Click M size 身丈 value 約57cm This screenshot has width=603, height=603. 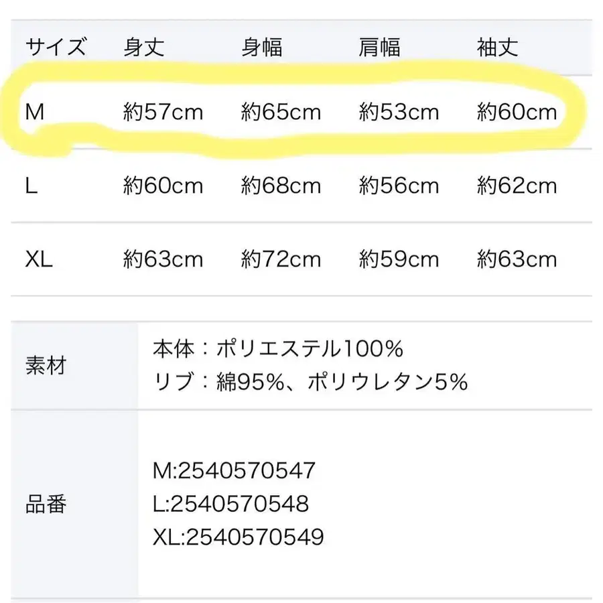point(163,112)
